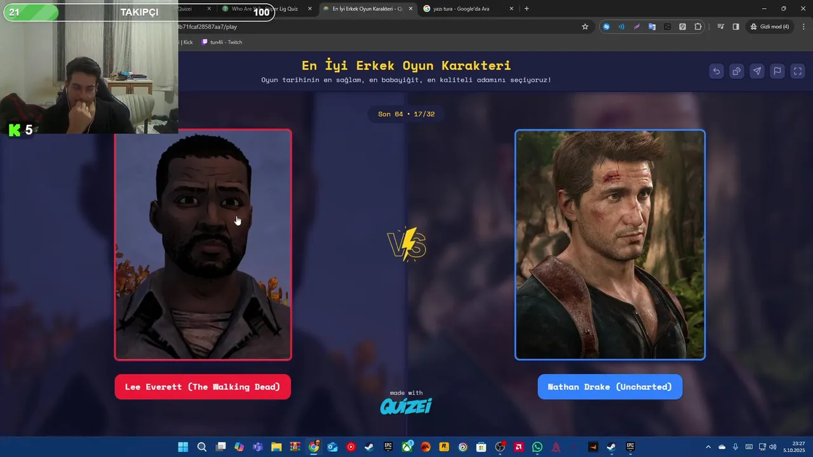Choose Nathan Drake (Uncharted) button

[610, 387]
